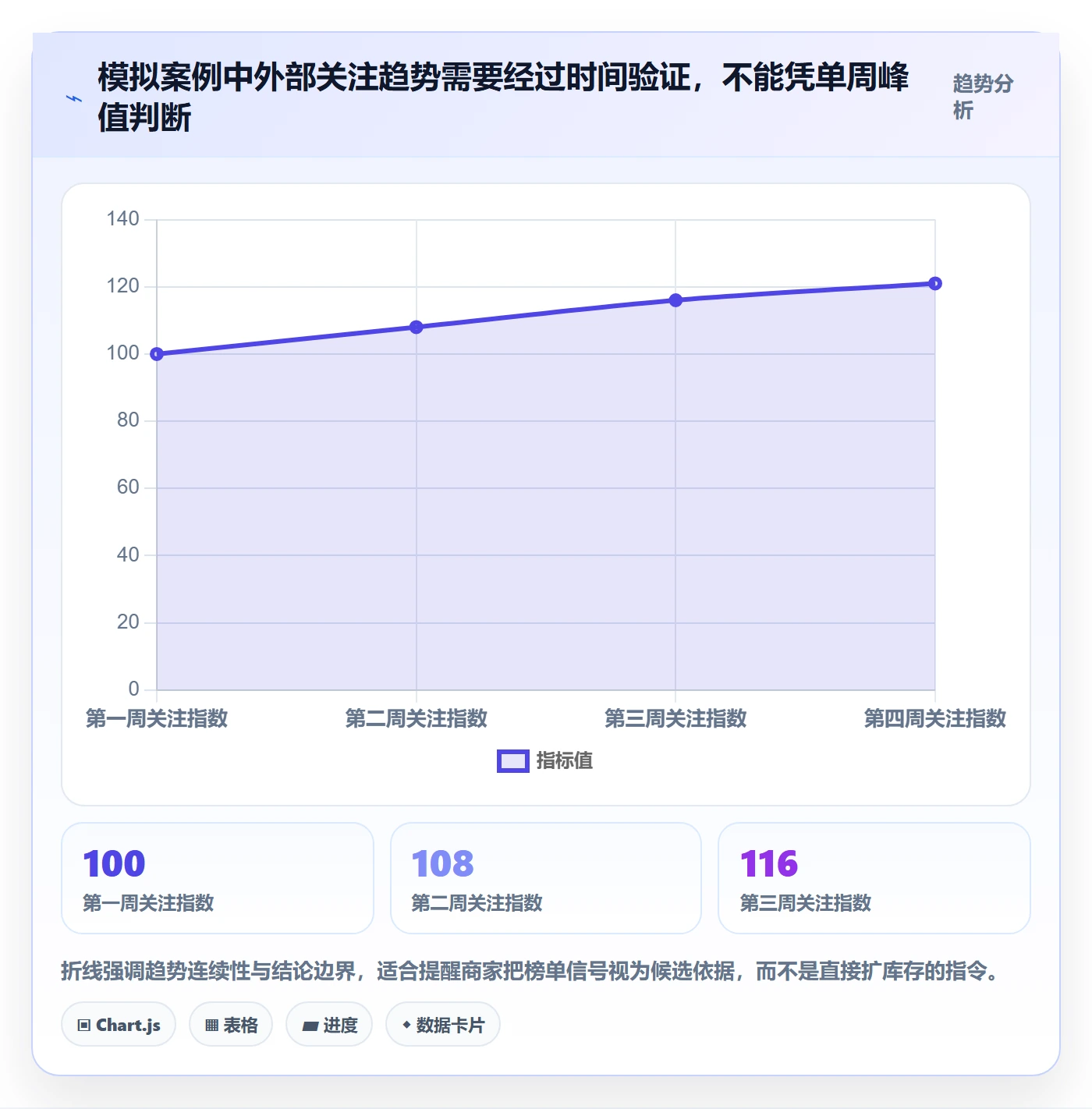Click the chart title starting with 模拟案例中外部关注趋势
Screen dimensions: 1092x1109
503,97
